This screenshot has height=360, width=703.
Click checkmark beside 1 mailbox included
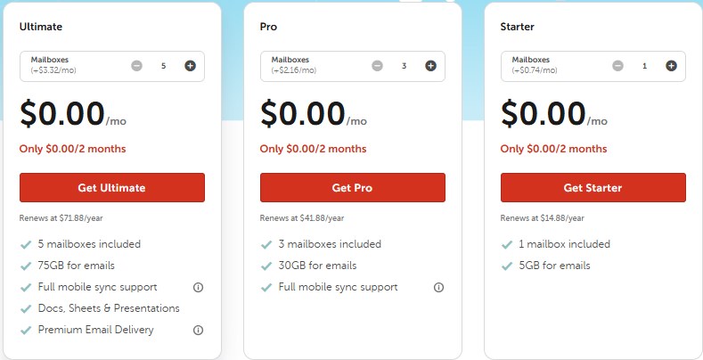[506, 244]
